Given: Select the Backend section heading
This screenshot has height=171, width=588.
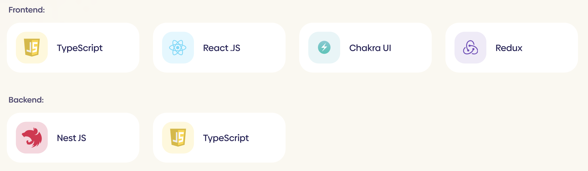Looking at the screenshot, I should [x=26, y=100].
